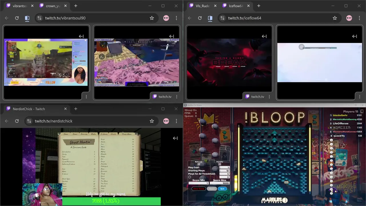Open the device icon next to Players: 15
366x206 pixels.
click(x=362, y=111)
